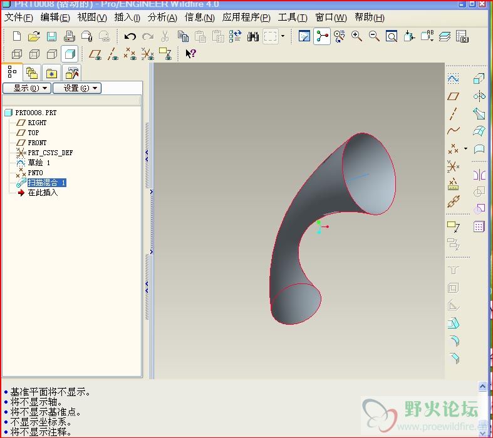Open the saved view list icon
This screenshot has width=493, height=438.
[427, 36]
